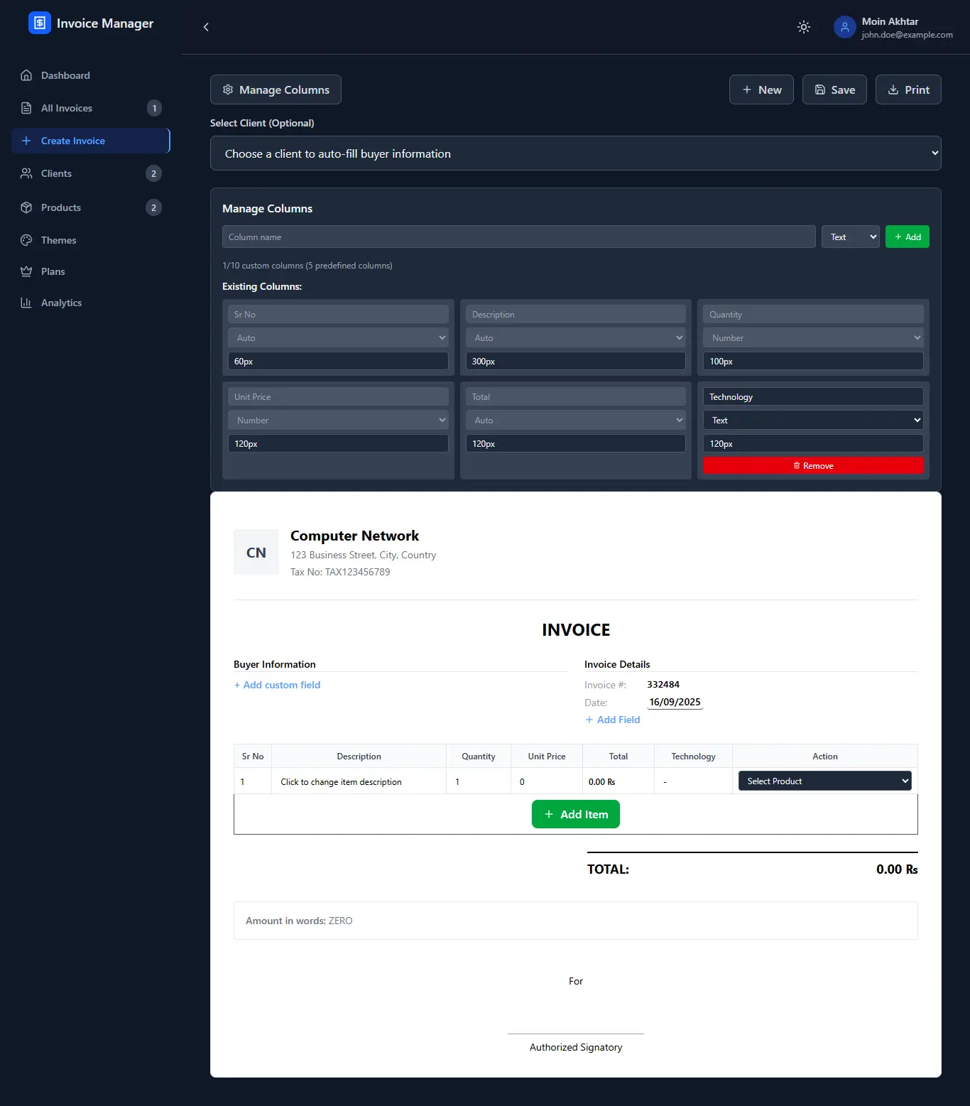970x1106 pixels.
Task: Open the All Invoices page
Action: [x=67, y=108]
